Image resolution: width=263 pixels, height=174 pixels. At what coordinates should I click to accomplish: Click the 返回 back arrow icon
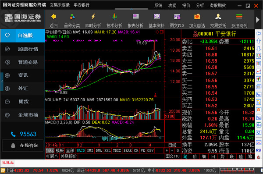point(53,17)
